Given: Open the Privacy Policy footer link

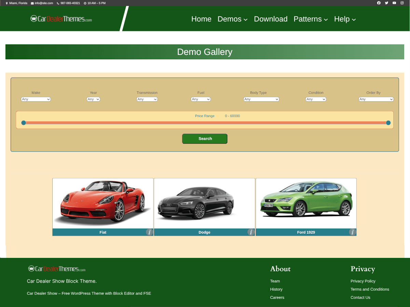Looking at the screenshot, I should click(363, 281).
